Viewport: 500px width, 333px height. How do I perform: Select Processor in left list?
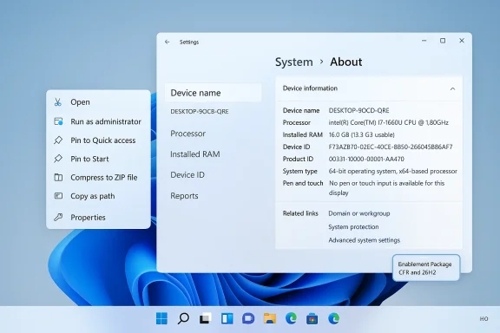(x=187, y=134)
